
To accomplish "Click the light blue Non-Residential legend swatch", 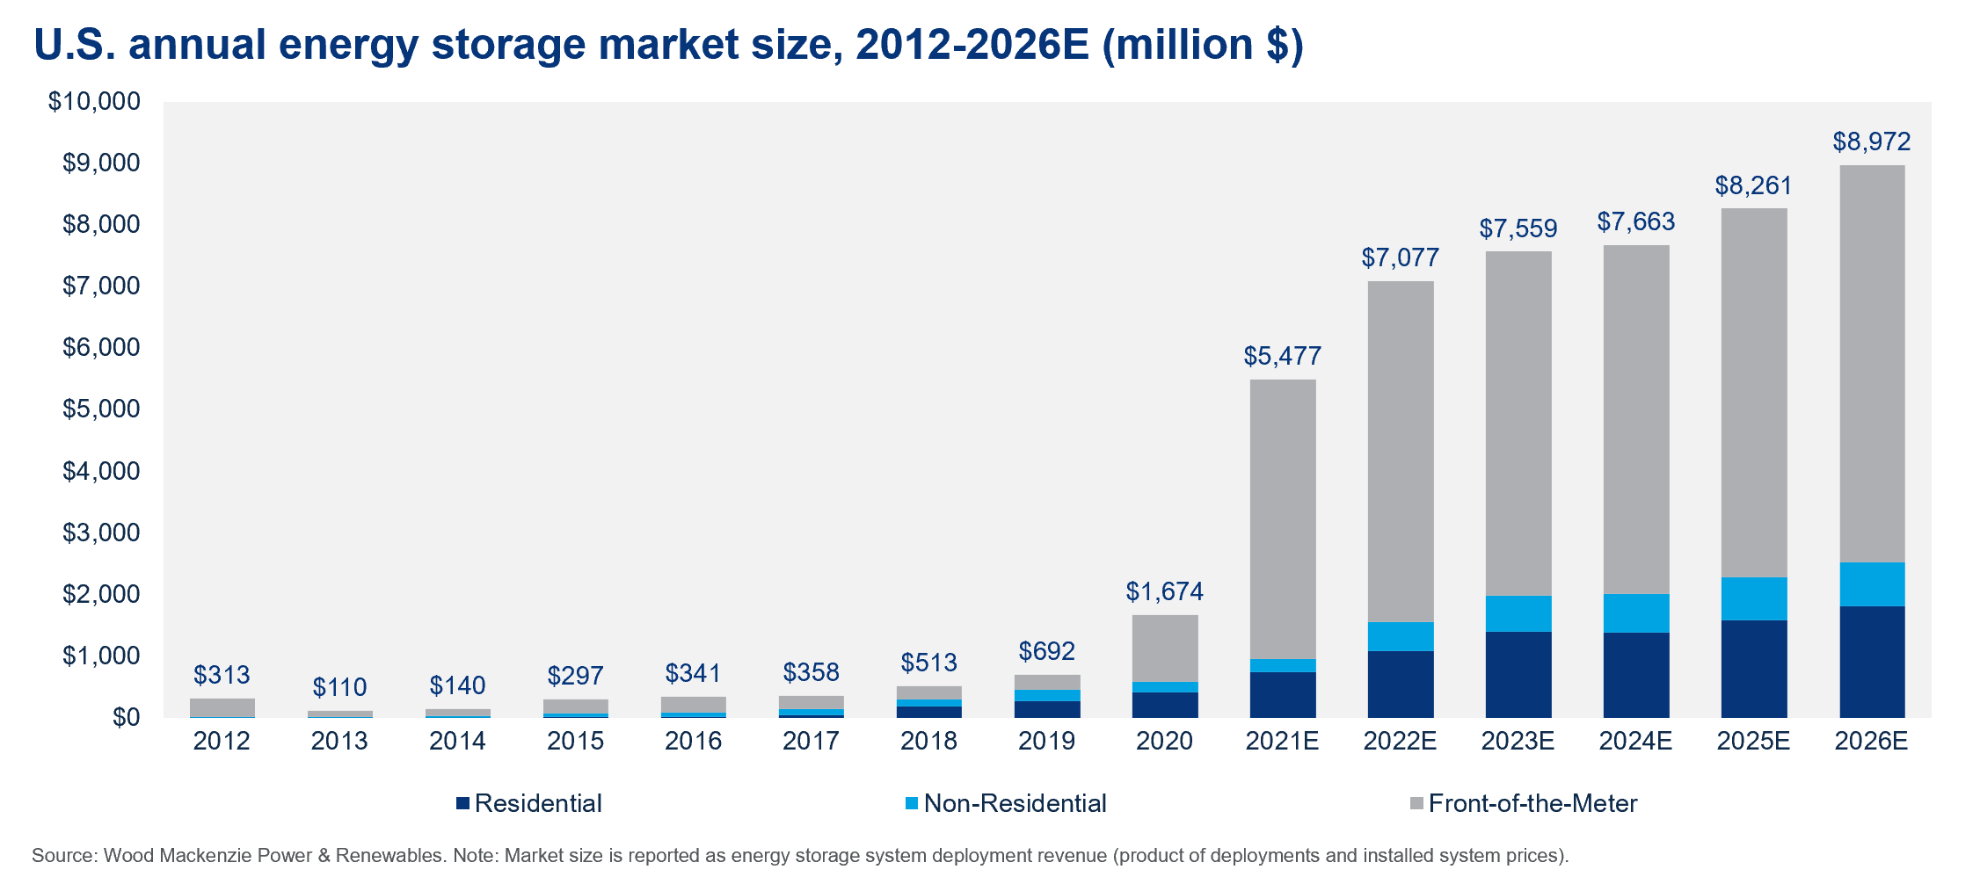I will (912, 803).
